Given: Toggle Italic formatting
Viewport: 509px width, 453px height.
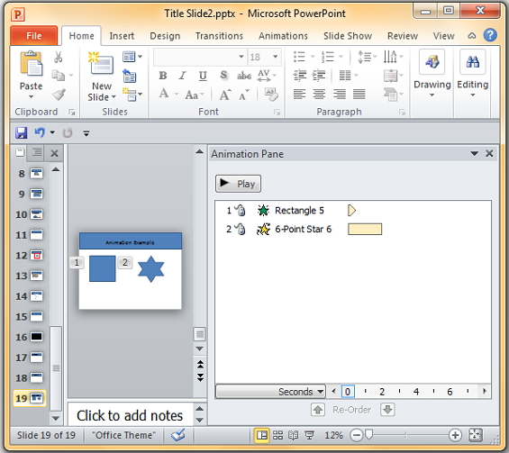Looking at the screenshot, I should pos(183,76).
